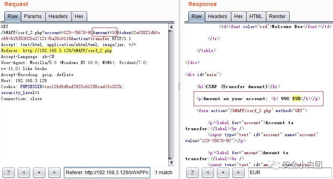Click the form action csrf_2.php line

(x=252, y=111)
